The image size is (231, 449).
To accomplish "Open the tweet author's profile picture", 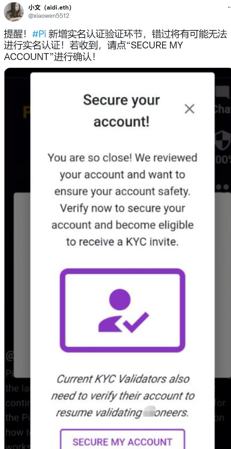I will [x=14, y=12].
